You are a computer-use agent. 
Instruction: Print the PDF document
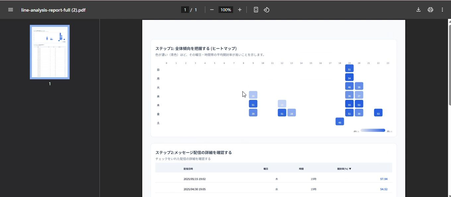coord(430,10)
